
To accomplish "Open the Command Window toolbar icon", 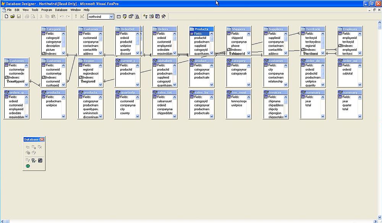I will pyautogui.click(x=119, y=16).
